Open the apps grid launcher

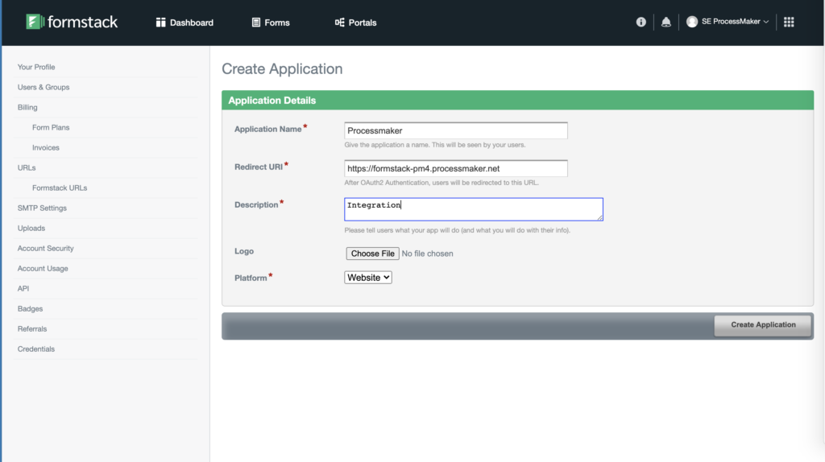[789, 22]
